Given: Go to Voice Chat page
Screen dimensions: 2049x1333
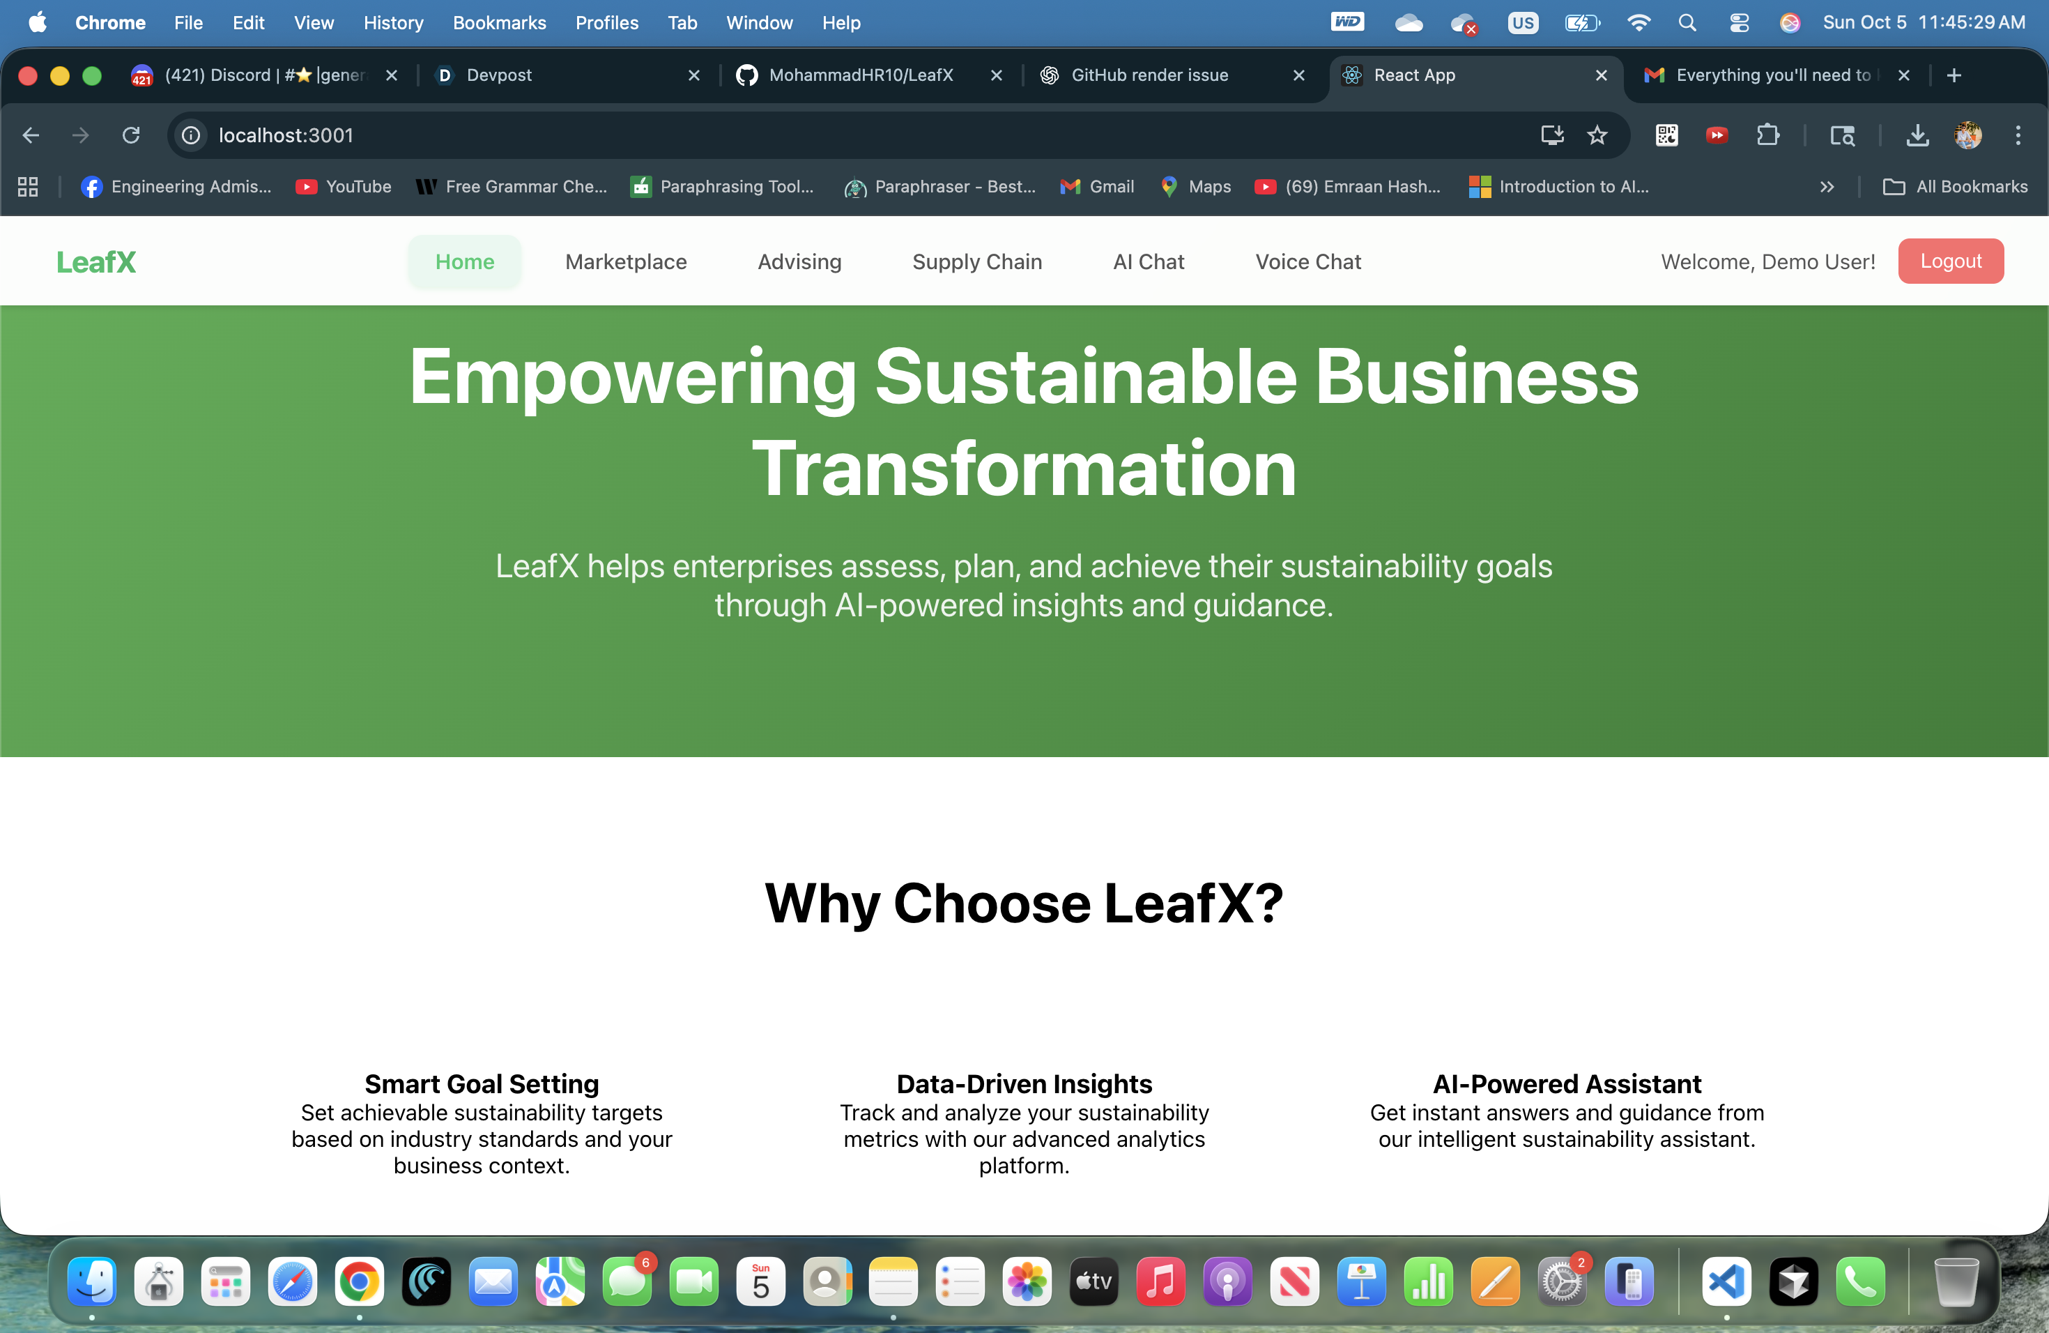Looking at the screenshot, I should pyautogui.click(x=1307, y=261).
